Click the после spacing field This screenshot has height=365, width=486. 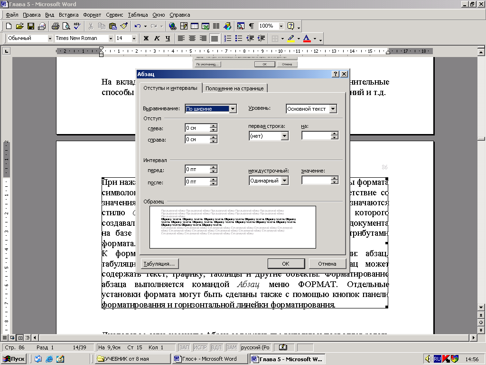[197, 182]
